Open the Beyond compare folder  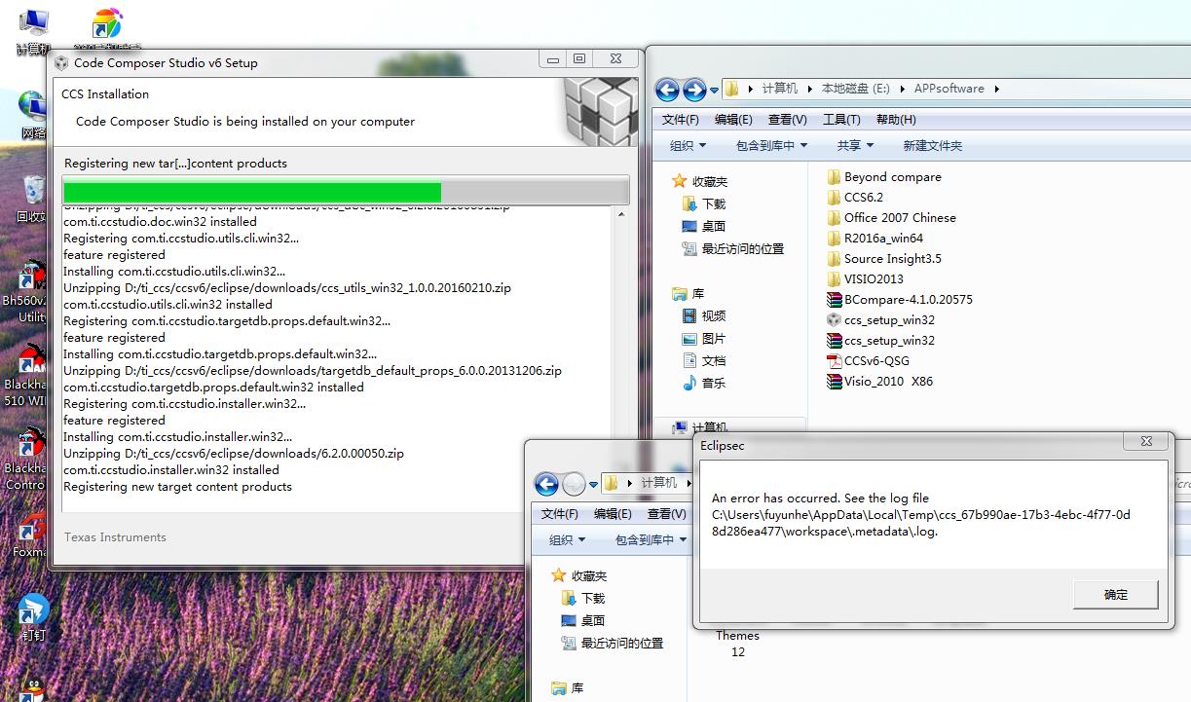pos(884,177)
